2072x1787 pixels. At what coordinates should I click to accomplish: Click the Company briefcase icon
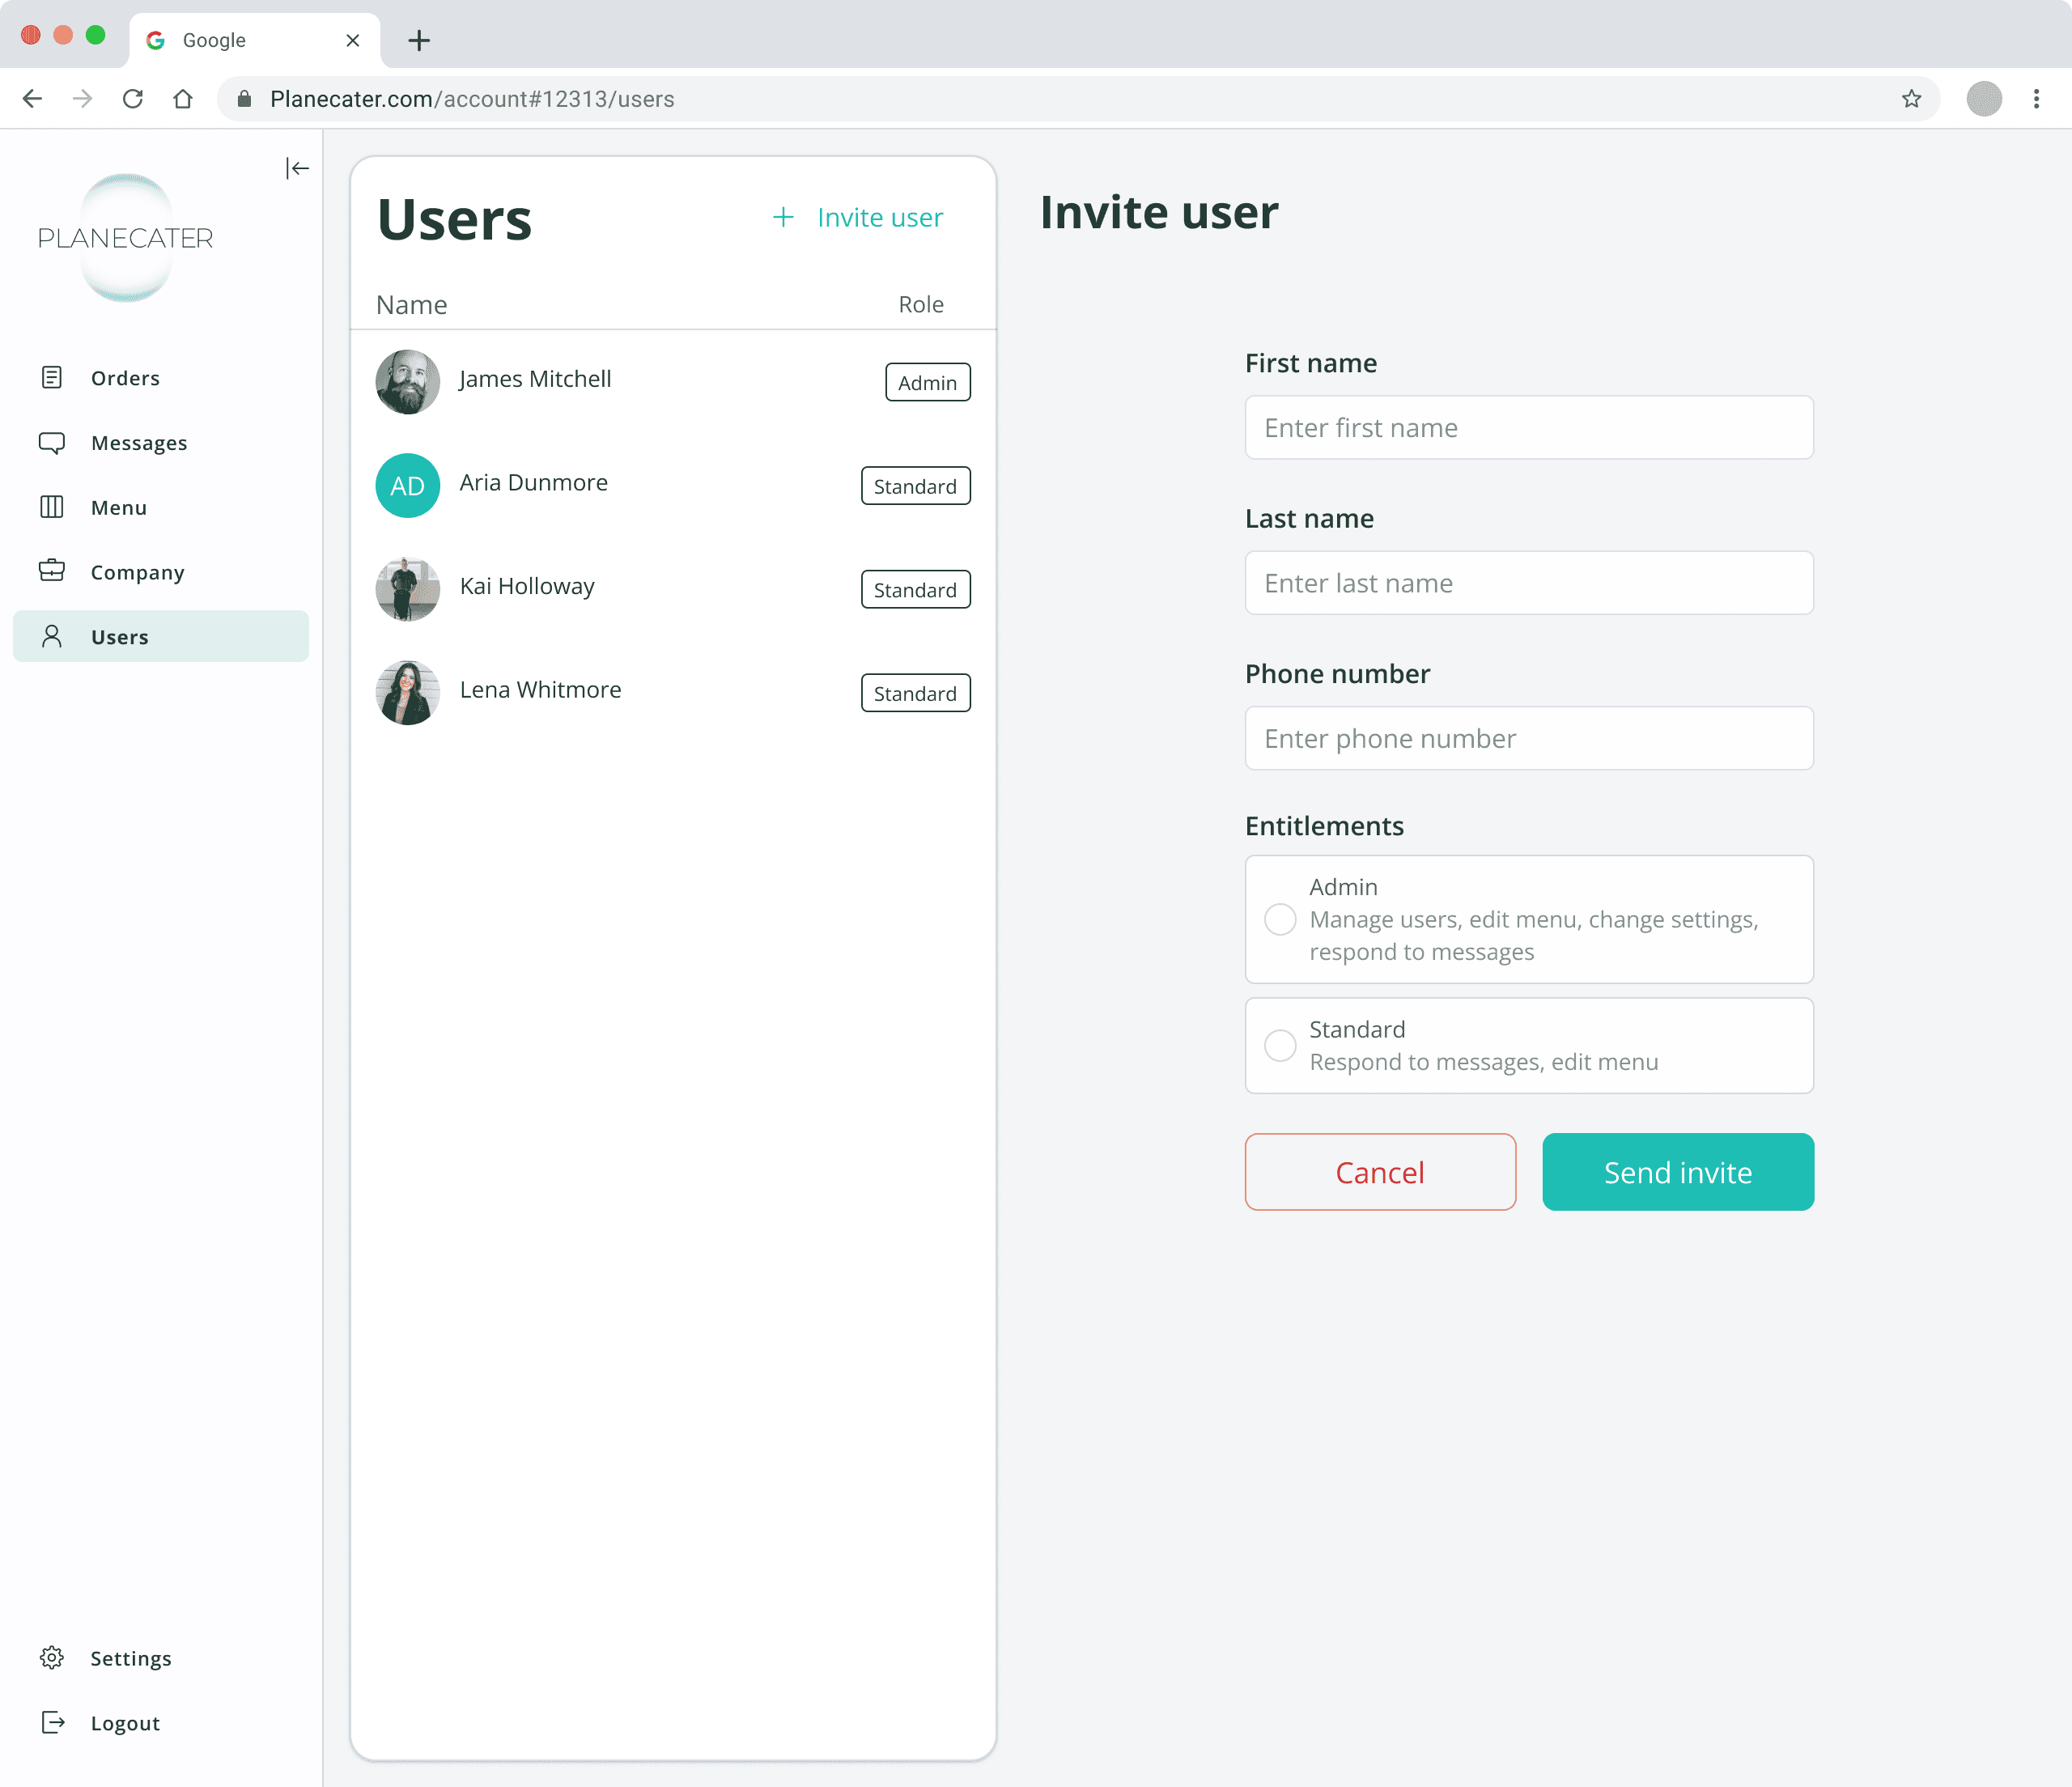tap(52, 571)
